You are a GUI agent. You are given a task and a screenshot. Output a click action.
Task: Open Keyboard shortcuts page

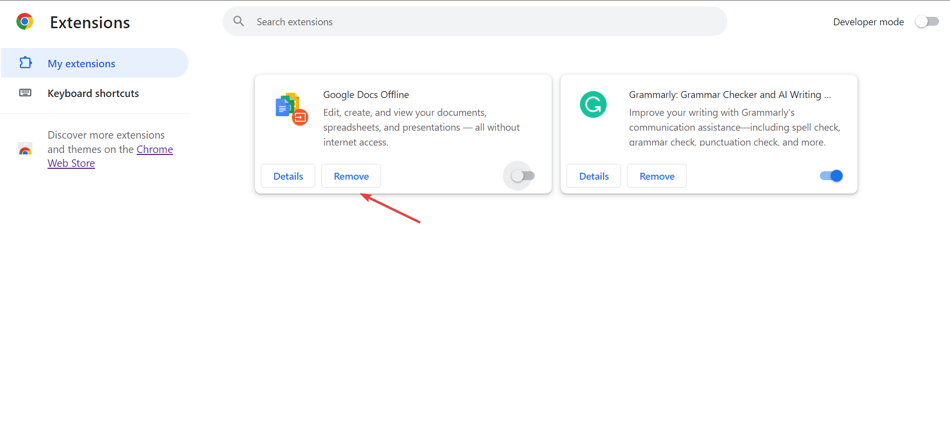click(95, 93)
